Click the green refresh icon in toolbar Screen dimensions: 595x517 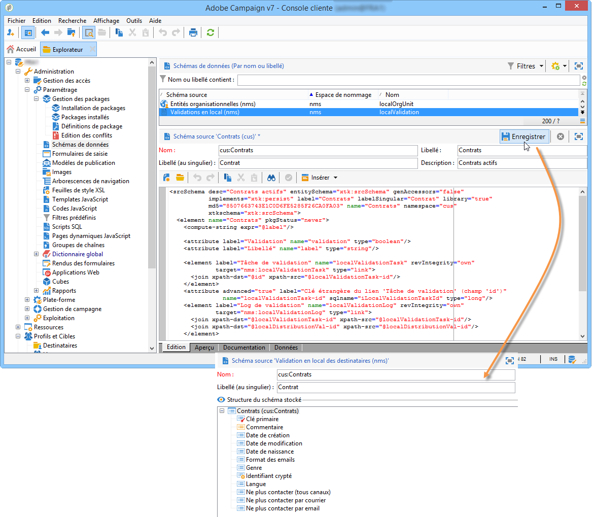coord(210,33)
